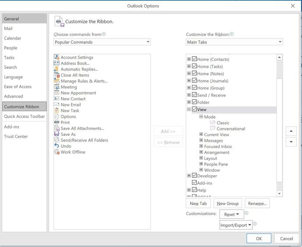Image resolution: width=302 pixels, height=247 pixels.
Task: Uncheck the Home (Tasks) tab checkbox
Action: (194, 66)
